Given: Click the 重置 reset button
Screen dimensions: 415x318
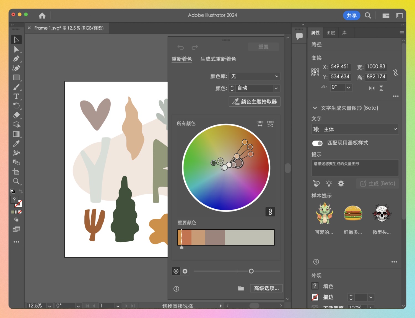Looking at the screenshot, I should (263, 47).
